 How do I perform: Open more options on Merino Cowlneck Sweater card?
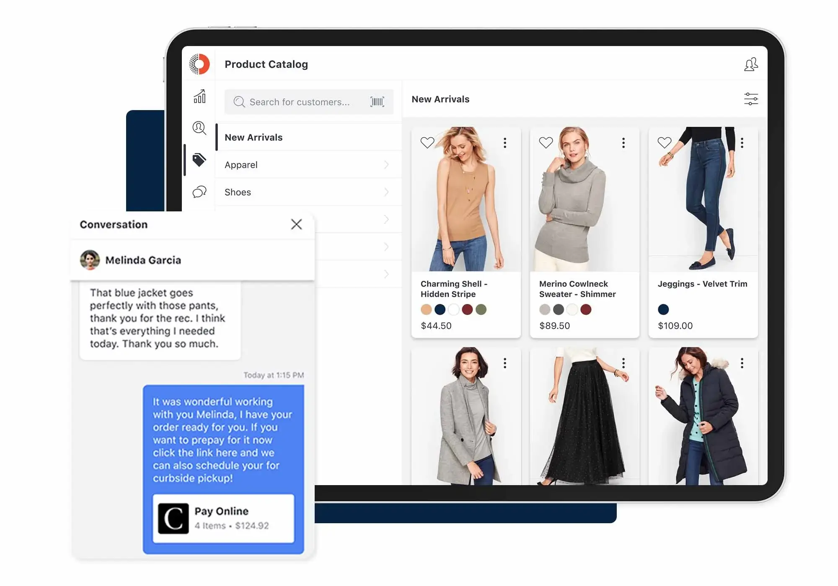(623, 143)
